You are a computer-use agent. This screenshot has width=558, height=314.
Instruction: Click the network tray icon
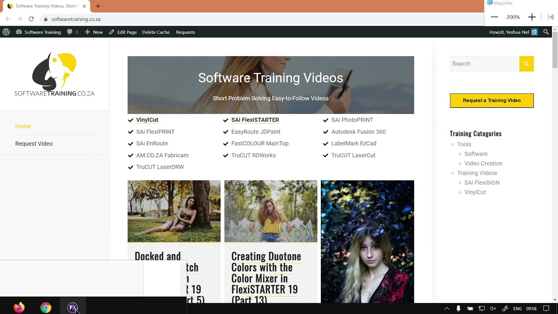pos(482,309)
